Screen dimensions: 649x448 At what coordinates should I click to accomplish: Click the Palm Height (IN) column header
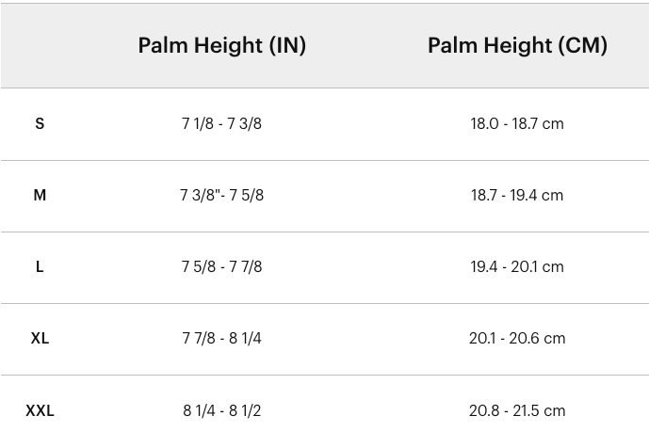(x=222, y=45)
